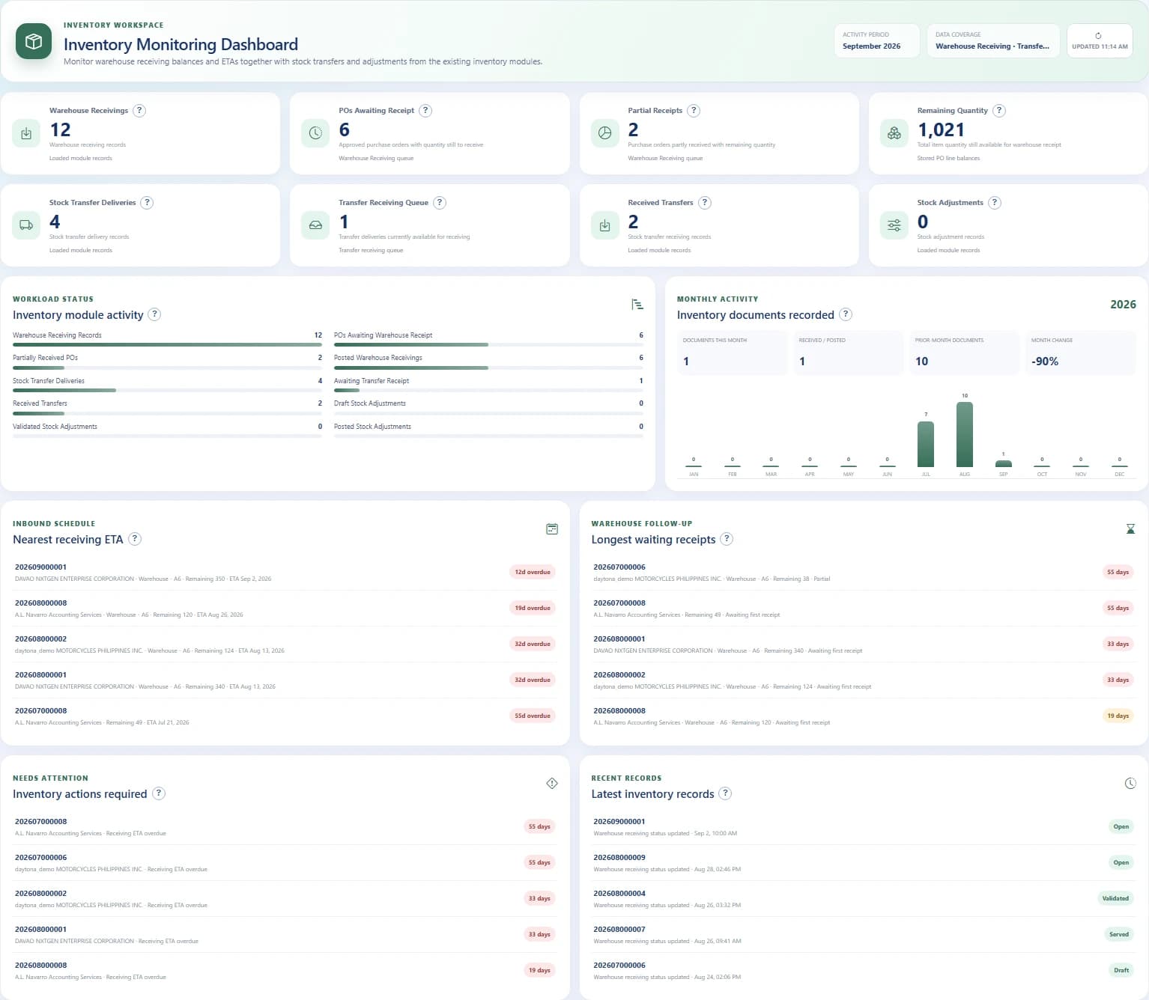Screen dimensions: 1149x1000
Task: Click the Documents This Month tile
Action: (732, 353)
